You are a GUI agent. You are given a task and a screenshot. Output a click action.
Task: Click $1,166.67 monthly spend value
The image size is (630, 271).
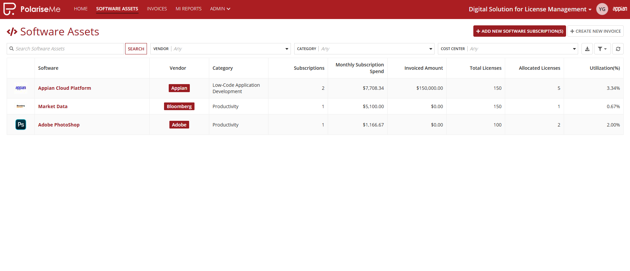(x=373, y=125)
